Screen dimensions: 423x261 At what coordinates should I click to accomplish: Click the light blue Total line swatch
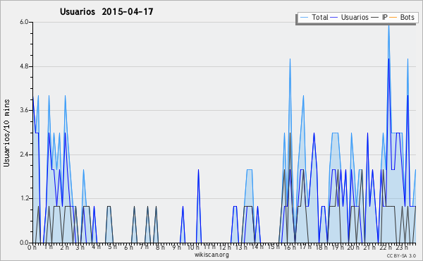coord(304,18)
